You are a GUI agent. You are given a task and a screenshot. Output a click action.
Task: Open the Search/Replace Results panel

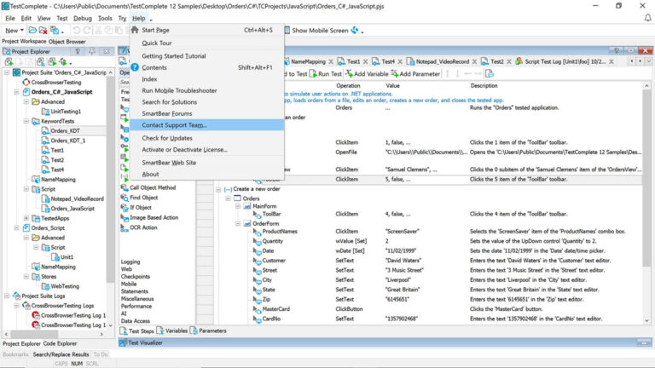pyautogui.click(x=61, y=354)
